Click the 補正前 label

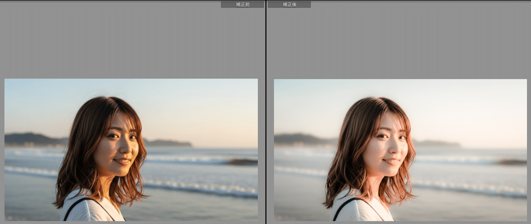click(242, 4)
